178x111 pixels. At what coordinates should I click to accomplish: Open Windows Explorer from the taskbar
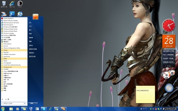point(11,109)
